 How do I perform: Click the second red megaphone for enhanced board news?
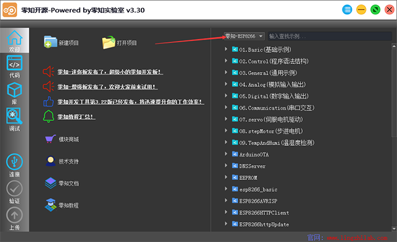(x=48, y=87)
